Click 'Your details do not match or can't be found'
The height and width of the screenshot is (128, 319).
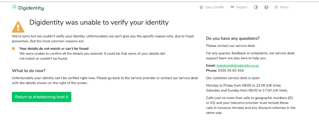click(54, 49)
